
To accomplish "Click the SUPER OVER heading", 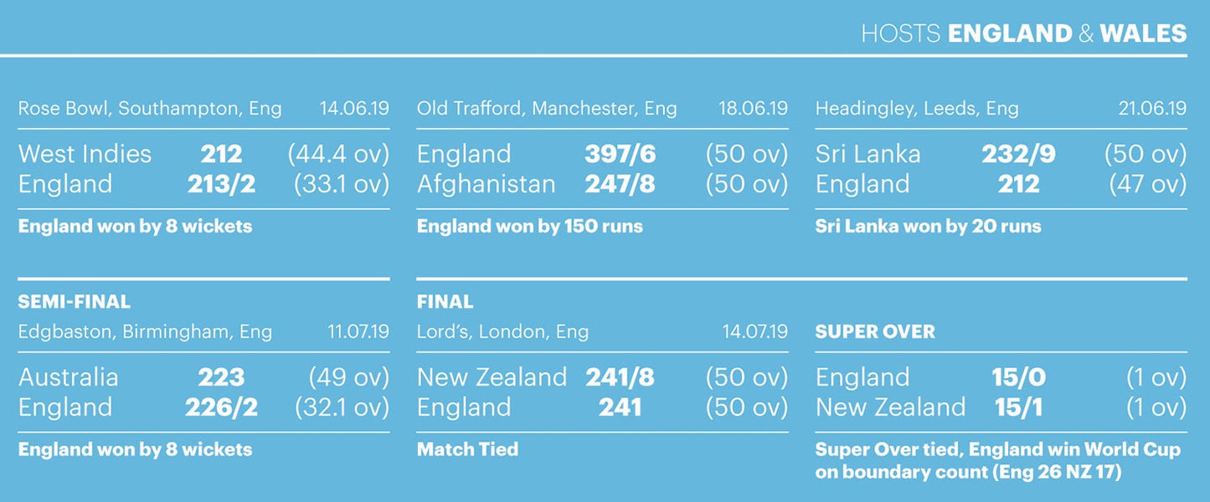I will pos(875,332).
